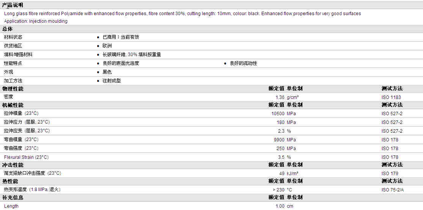Select the 拉伸应力 (屈服, 23°C) label

pyautogui.click(x=27, y=122)
